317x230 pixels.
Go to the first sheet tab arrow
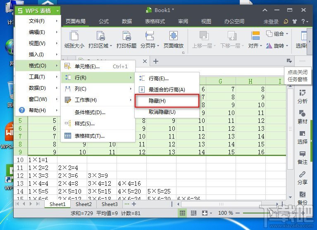[x=17, y=204]
